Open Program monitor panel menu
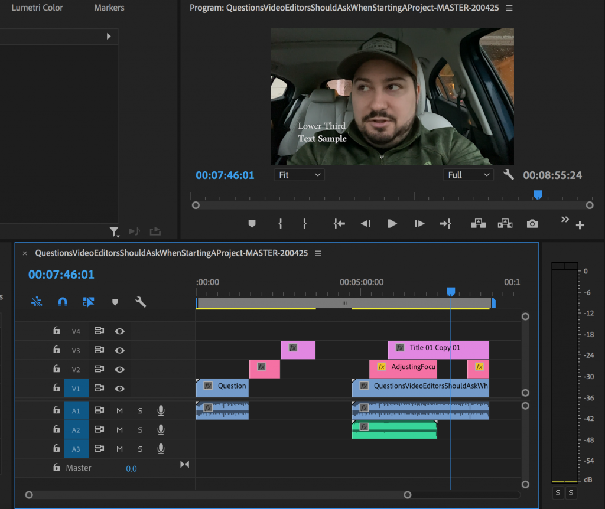 [509, 8]
